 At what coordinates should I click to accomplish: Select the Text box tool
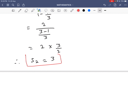click(65, 11)
